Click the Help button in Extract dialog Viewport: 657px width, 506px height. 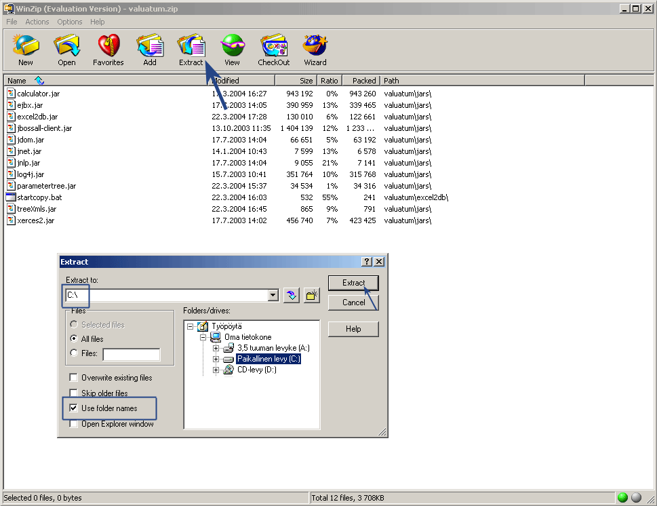(353, 329)
